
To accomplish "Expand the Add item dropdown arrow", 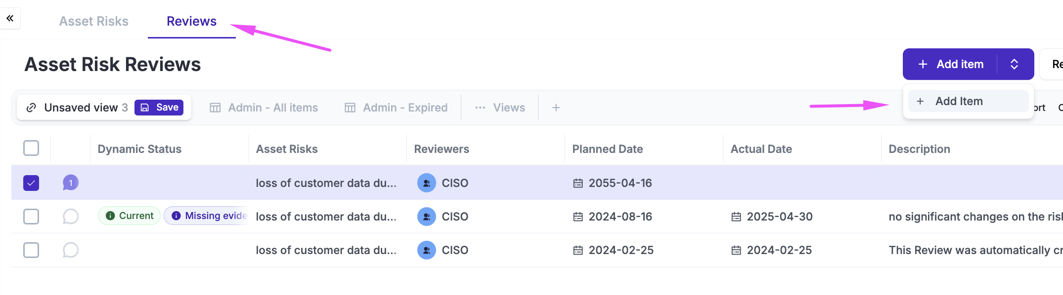I will coord(1014,64).
